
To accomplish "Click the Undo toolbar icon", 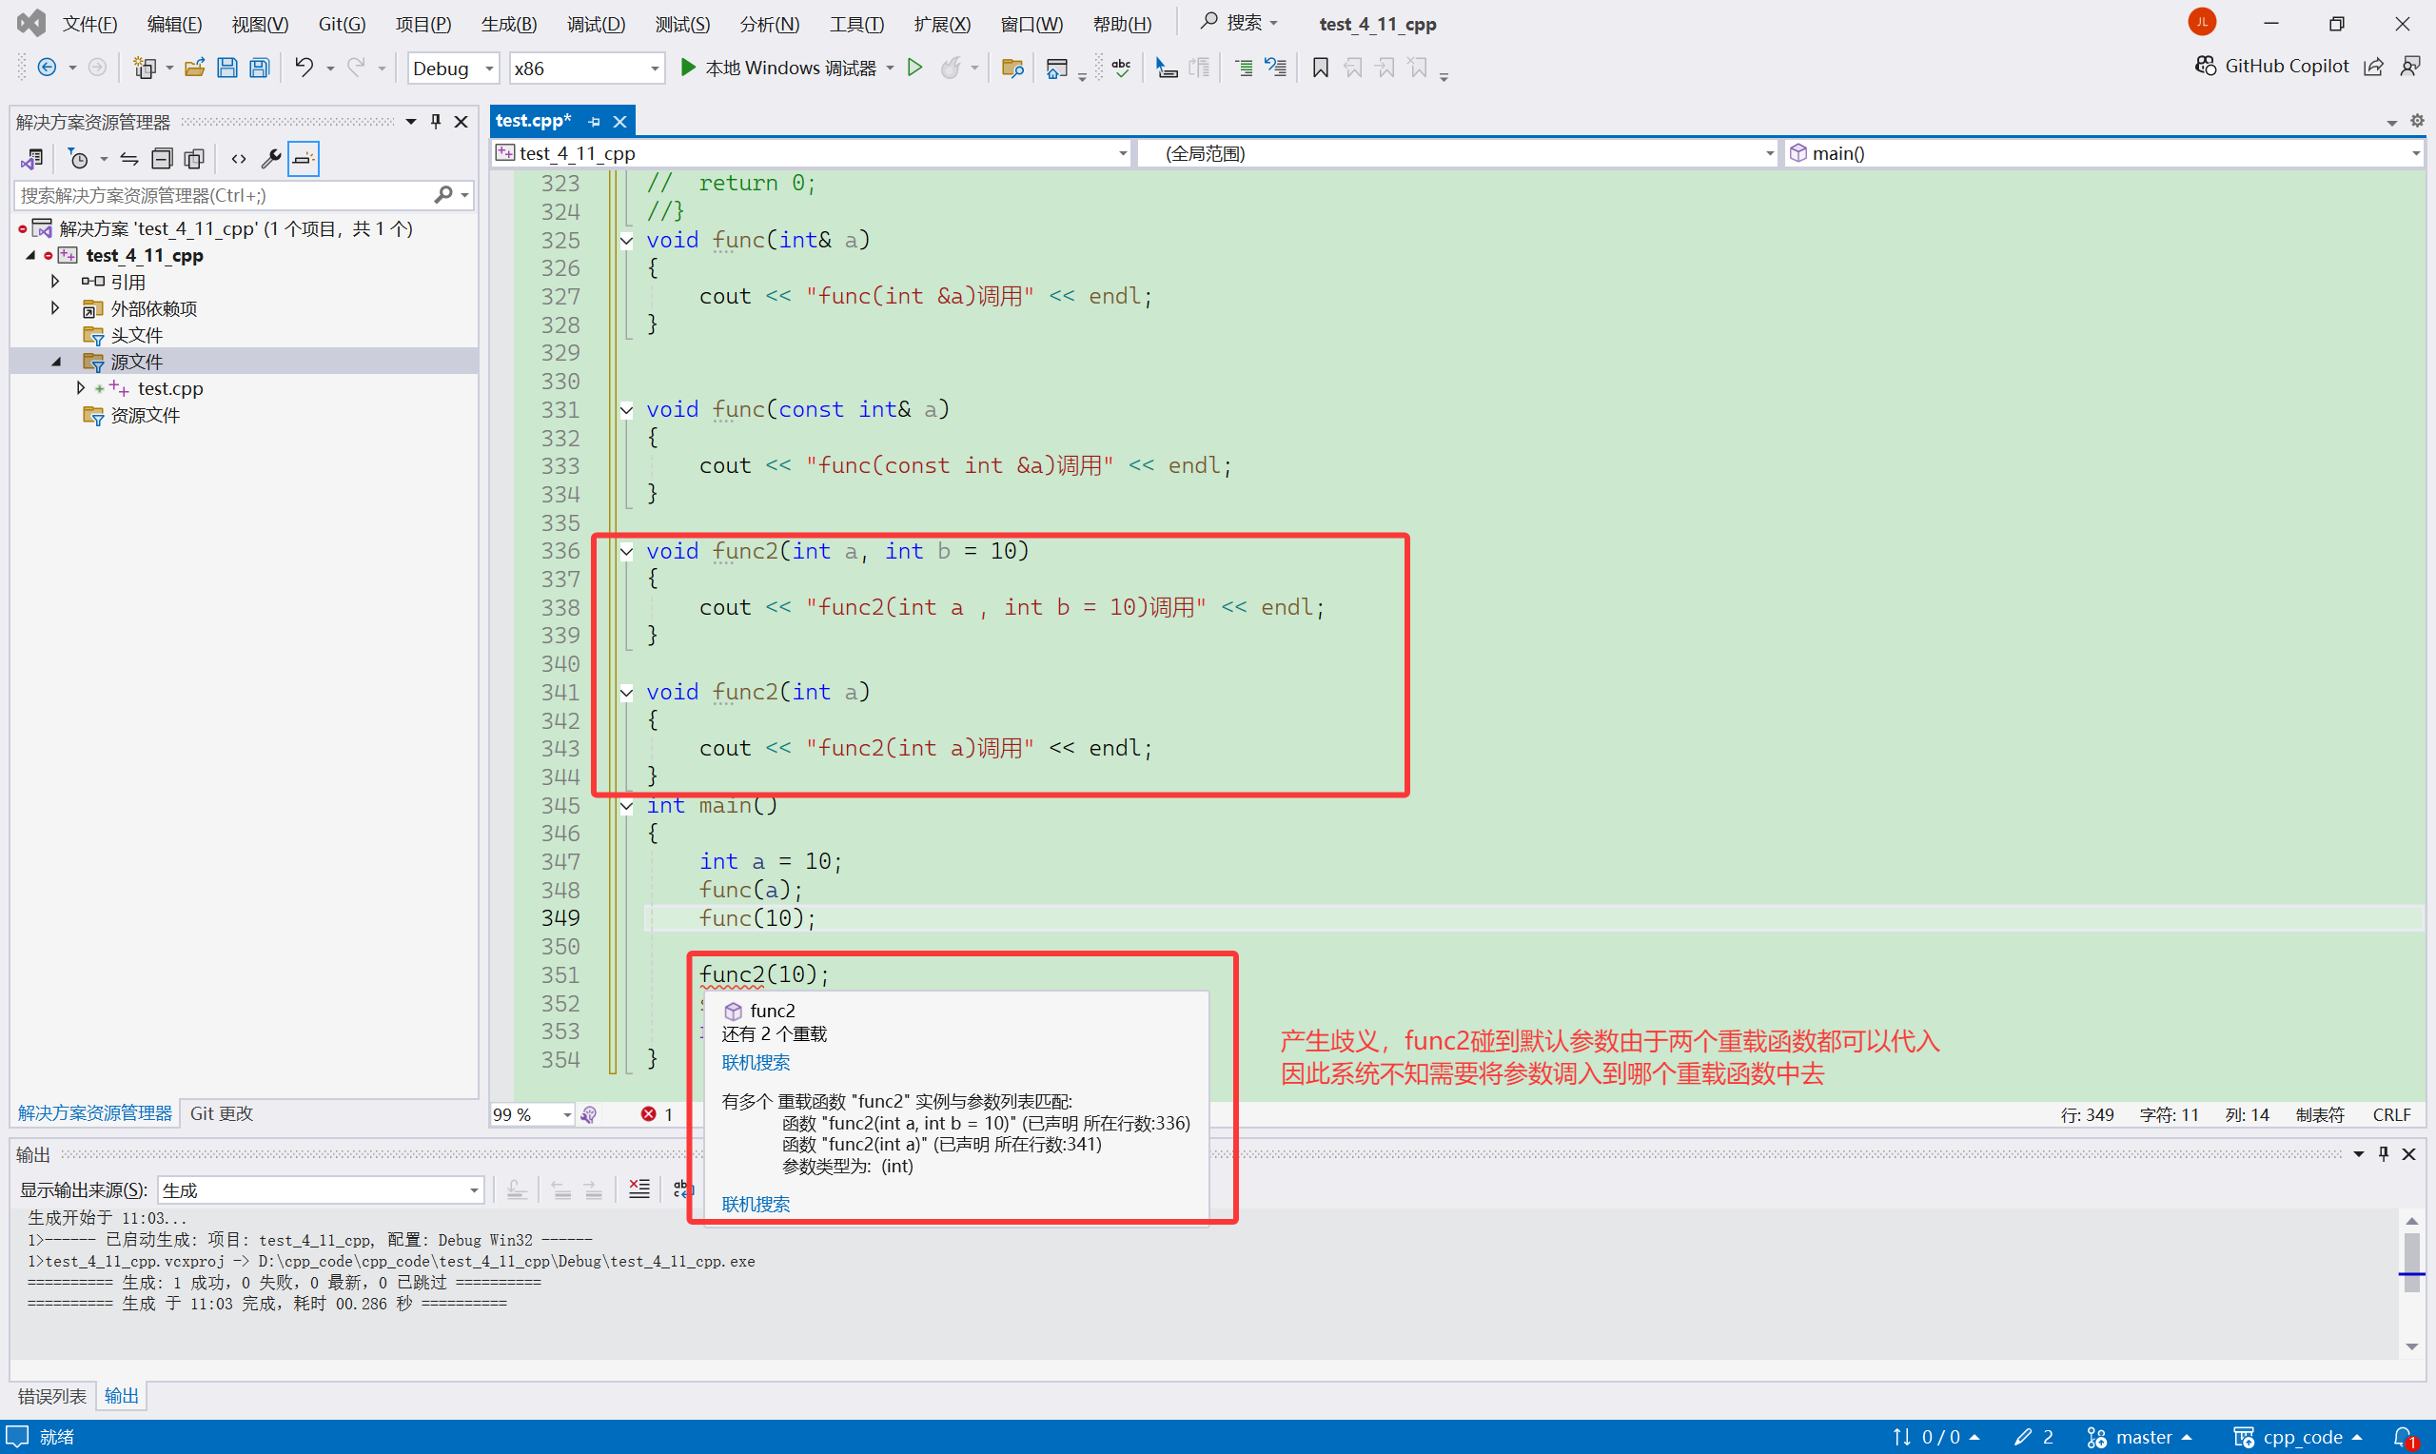I will [x=304, y=68].
